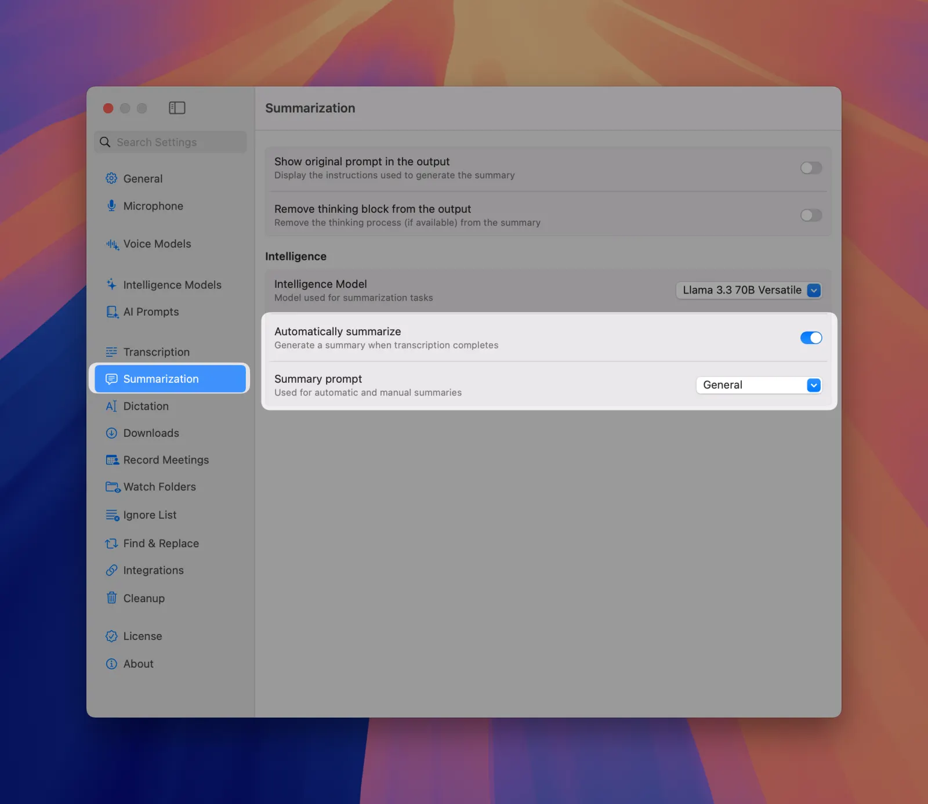Click the AI Prompts icon

(x=112, y=312)
